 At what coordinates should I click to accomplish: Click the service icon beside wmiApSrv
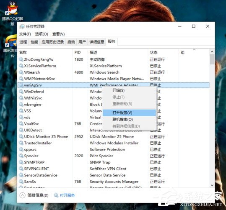click(x=21, y=85)
